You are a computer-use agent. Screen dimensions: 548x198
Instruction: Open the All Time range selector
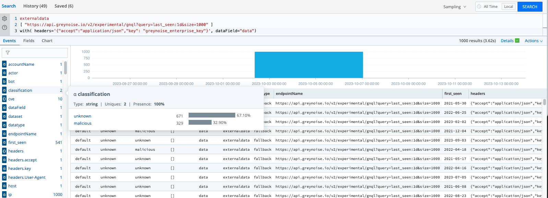[x=490, y=7]
